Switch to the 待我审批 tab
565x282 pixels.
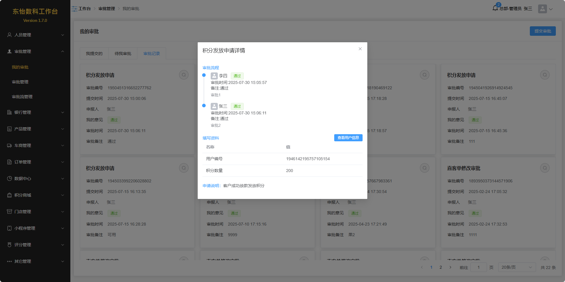tap(123, 54)
